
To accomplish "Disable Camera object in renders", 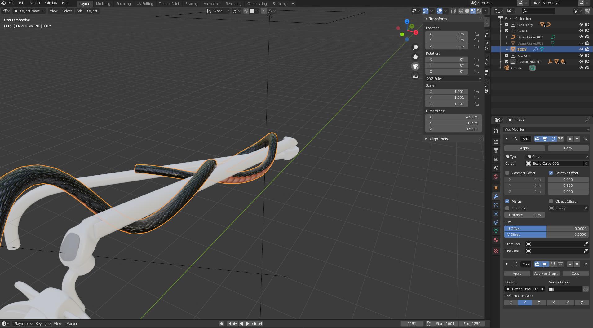I will tap(587, 68).
